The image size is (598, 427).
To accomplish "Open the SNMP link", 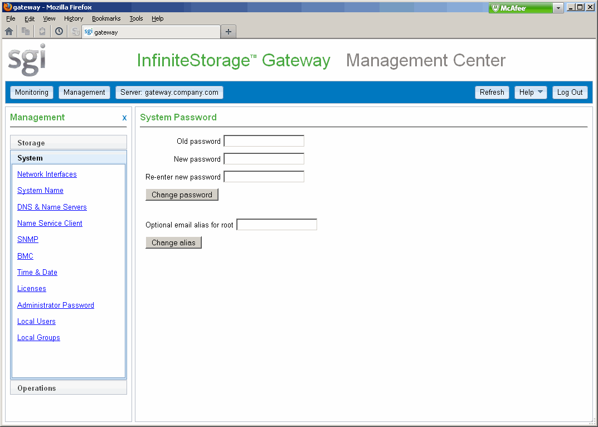I will point(28,240).
